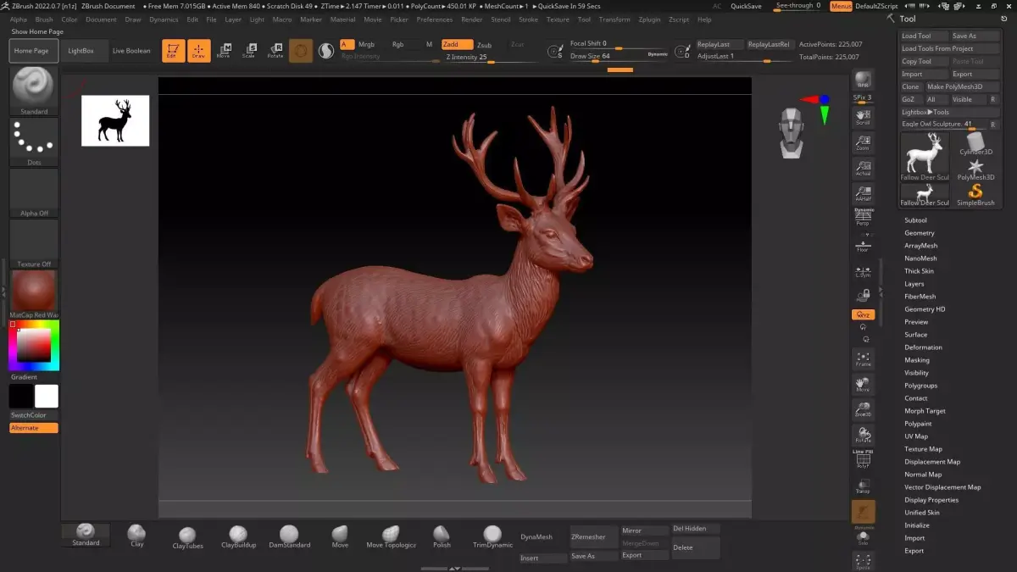Toggle Mrgb painting mode
The height and width of the screenshot is (572, 1017).
[x=366, y=44]
